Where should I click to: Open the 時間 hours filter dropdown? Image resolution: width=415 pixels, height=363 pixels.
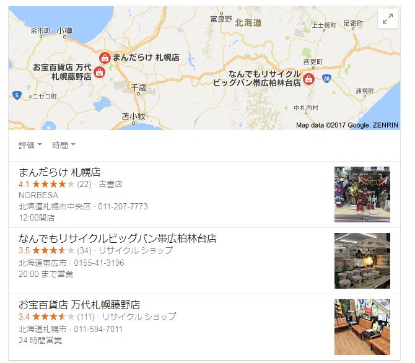click(x=64, y=145)
